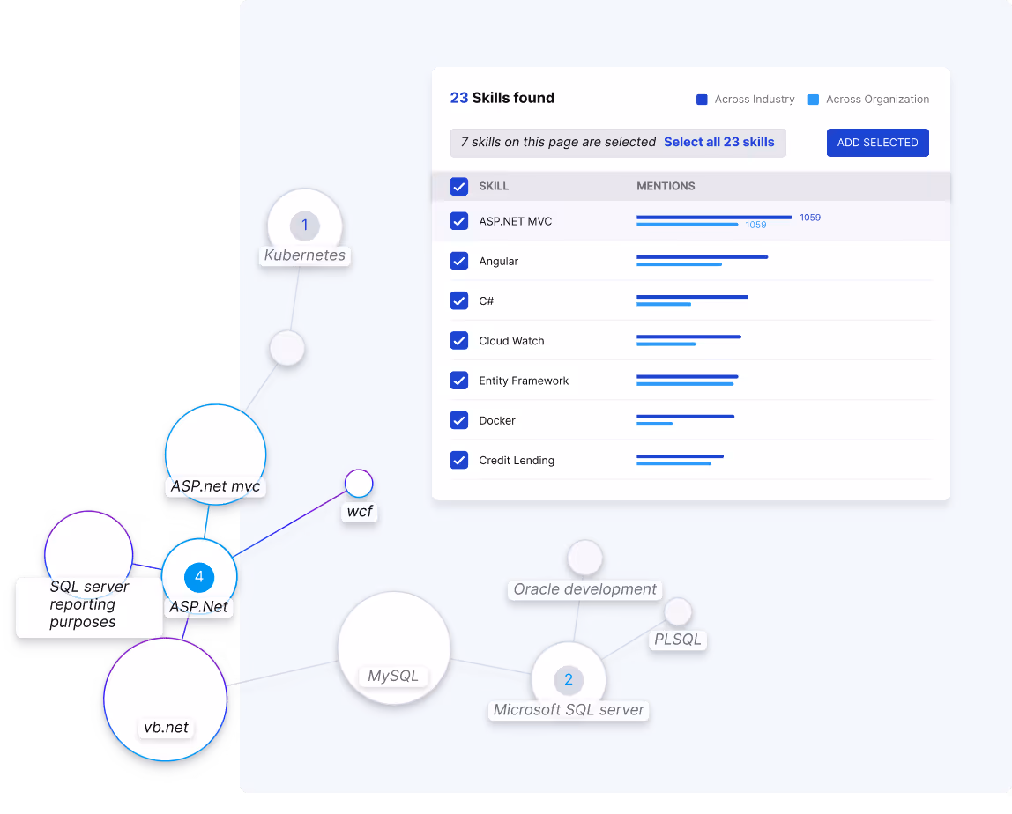Uncheck the ASP.NET MVC skill checkbox

(459, 221)
